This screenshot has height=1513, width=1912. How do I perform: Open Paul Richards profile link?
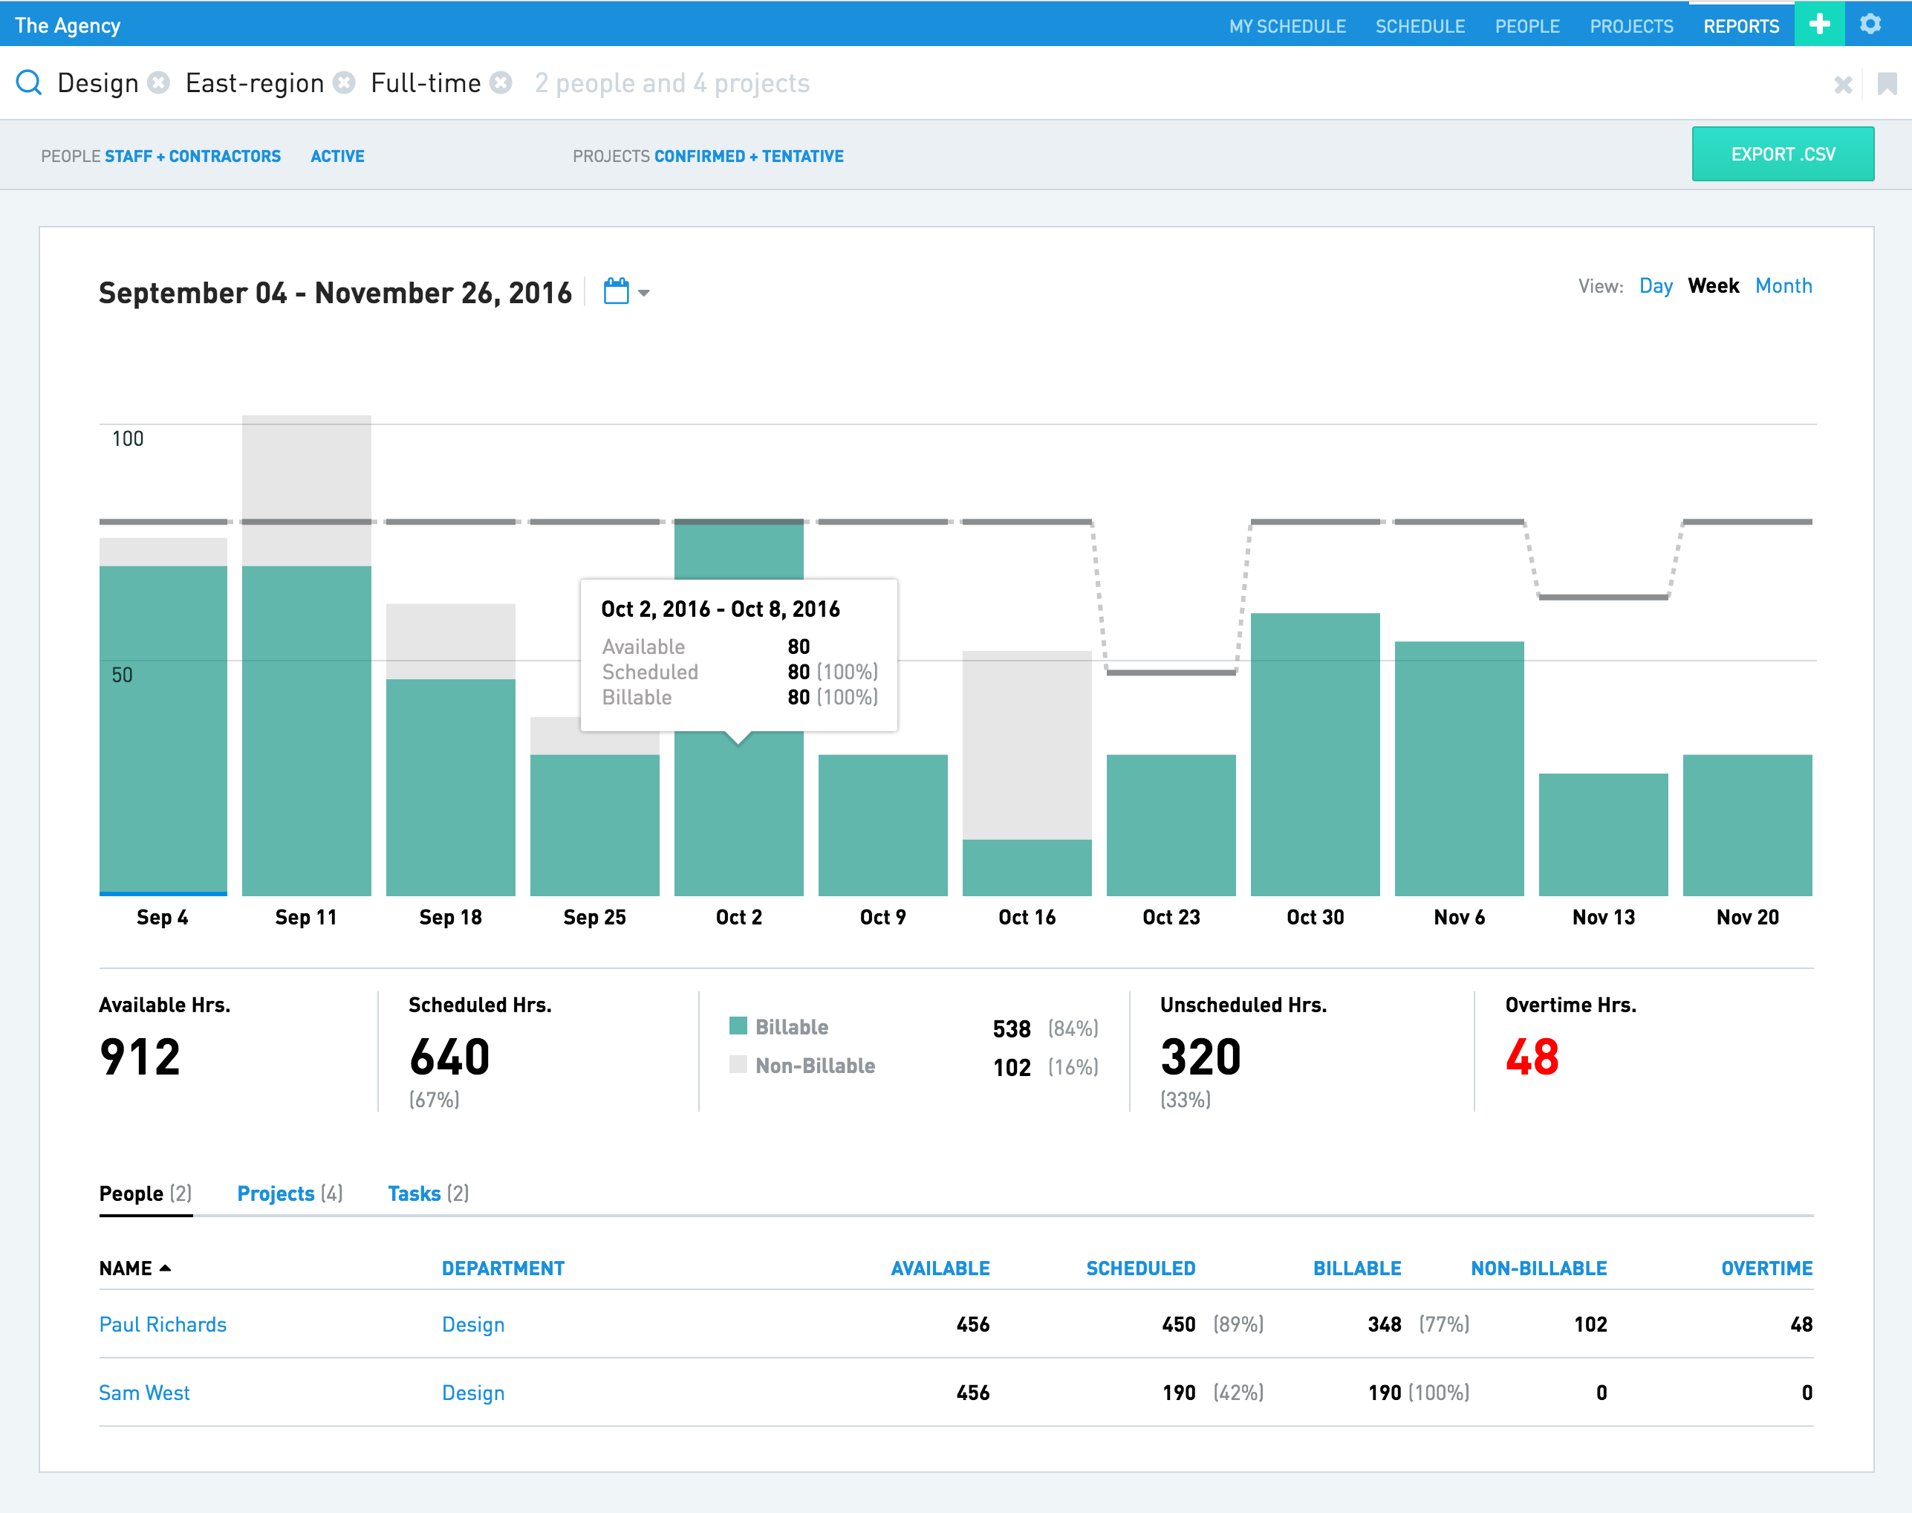pos(163,1324)
